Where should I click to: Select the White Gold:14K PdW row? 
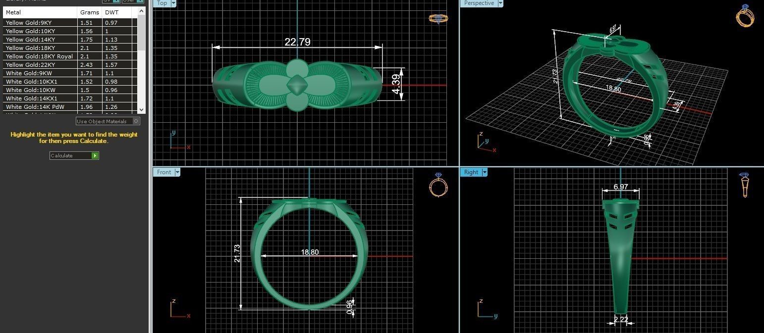(x=70, y=107)
